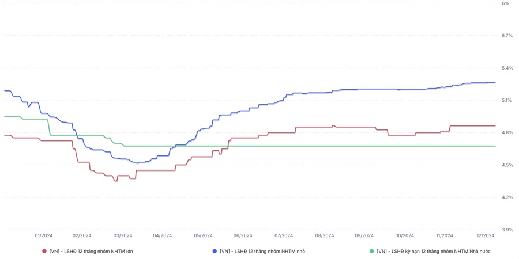Click the blue legend dot for NHTM nhỏ

pyautogui.click(x=215, y=251)
